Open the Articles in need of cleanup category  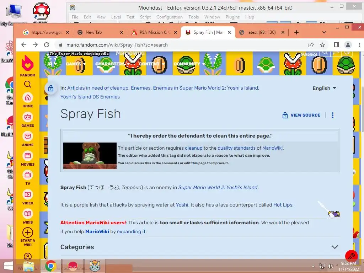[x=97, y=88]
